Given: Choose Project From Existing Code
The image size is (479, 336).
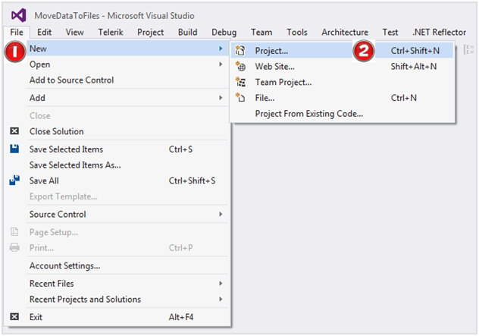Looking at the screenshot, I should coord(309,114).
